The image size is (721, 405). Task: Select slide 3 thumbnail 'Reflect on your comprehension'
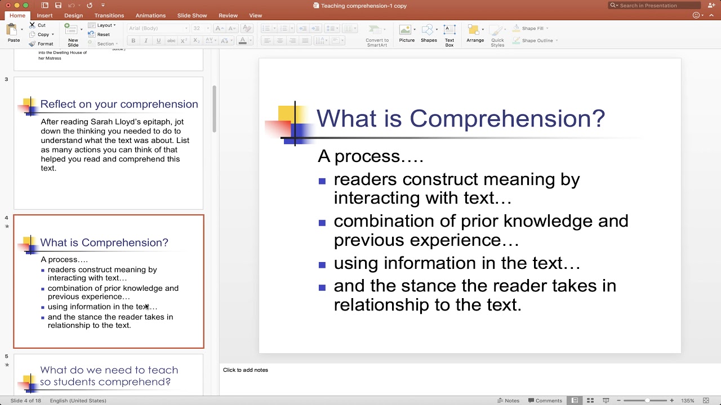pos(108,143)
